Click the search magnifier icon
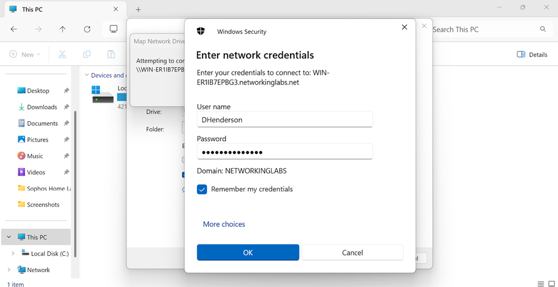 coord(543,29)
